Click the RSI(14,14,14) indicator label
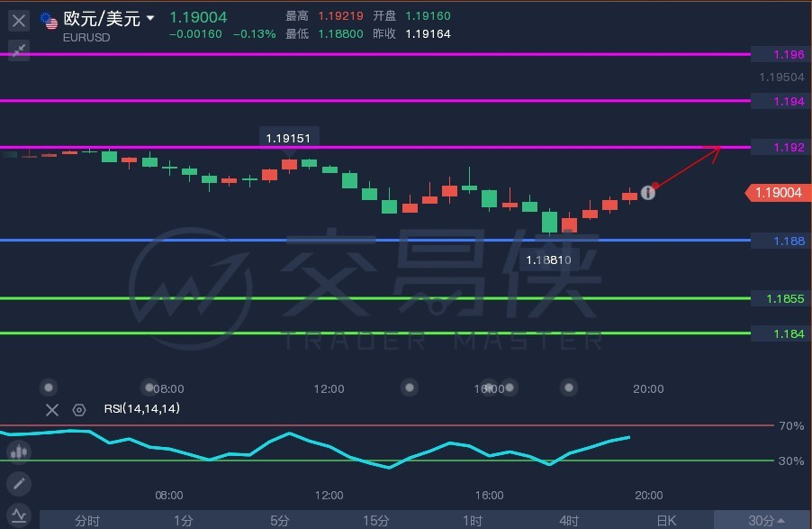 coord(142,408)
